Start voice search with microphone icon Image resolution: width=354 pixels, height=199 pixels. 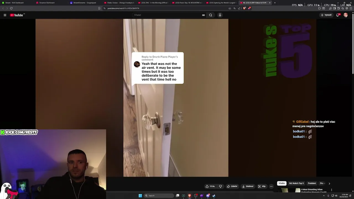tap(220, 15)
